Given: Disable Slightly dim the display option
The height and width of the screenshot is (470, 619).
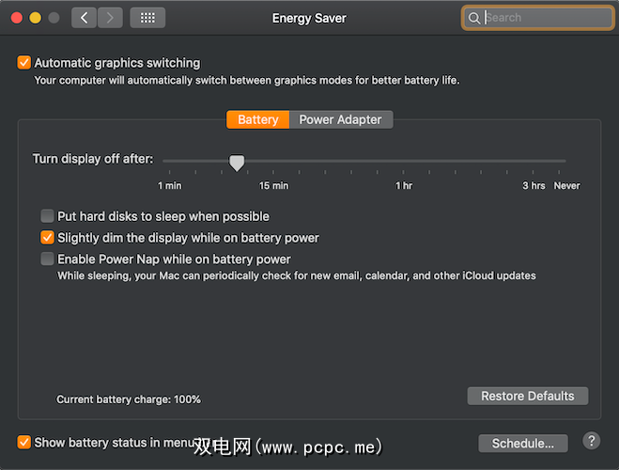Looking at the screenshot, I should pos(47,238).
